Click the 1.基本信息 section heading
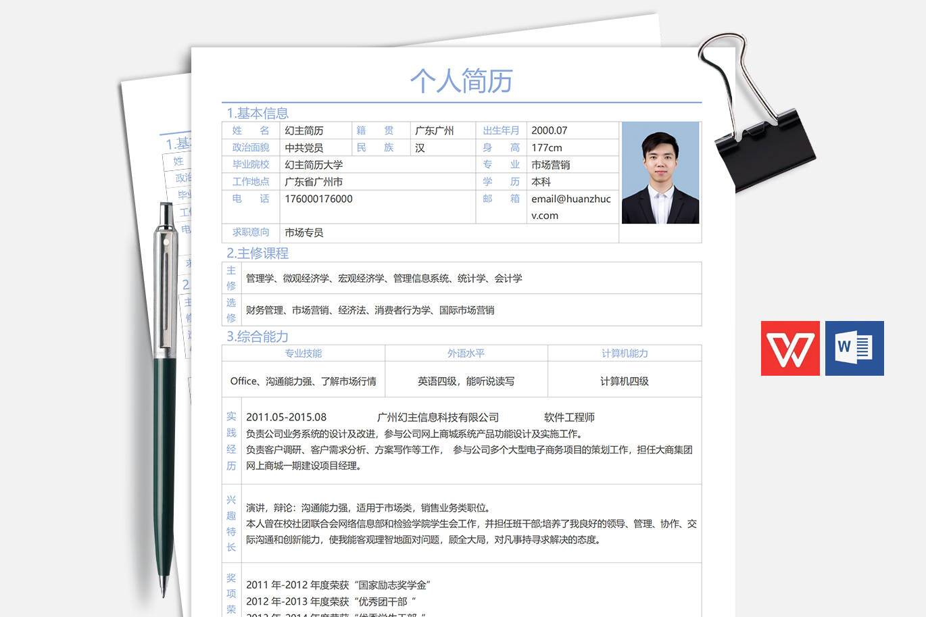 (x=258, y=113)
